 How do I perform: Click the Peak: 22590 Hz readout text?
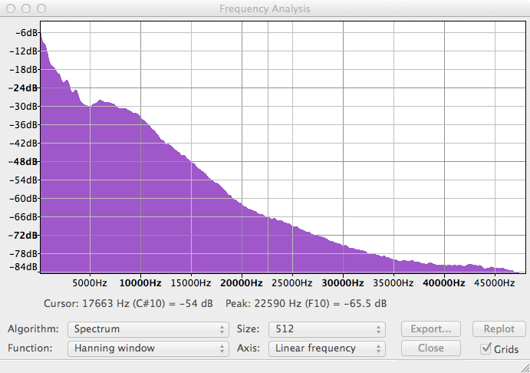coord(306,304)
